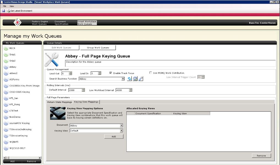Switch to Edit Work Queues tab
The height and width of the screenshot is (165, 280).
61,48
